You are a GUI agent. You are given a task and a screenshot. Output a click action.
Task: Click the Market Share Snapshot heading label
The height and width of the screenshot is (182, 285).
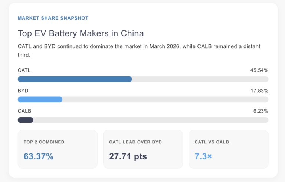point(53,18)
